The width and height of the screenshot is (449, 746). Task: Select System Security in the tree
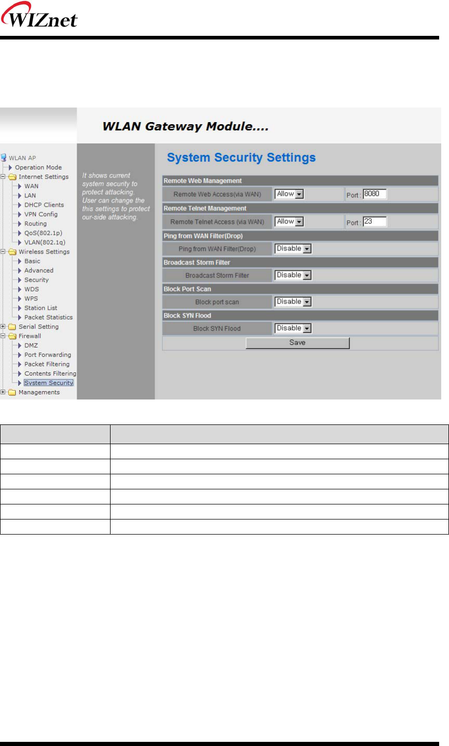[x=49, y=383]
